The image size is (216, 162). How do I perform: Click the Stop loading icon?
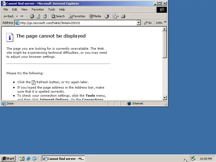coord(32,16)
